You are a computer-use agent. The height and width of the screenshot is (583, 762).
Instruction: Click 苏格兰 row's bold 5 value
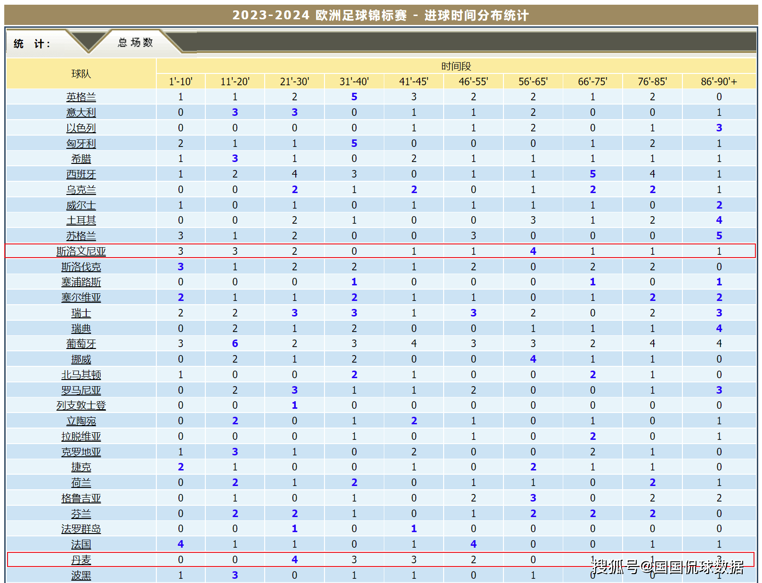pos(719,236)
